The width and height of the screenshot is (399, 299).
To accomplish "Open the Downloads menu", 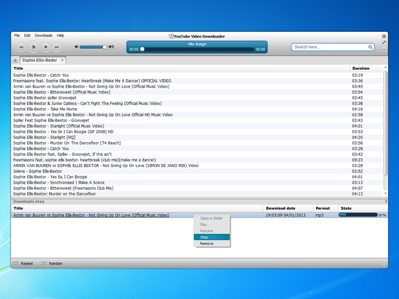I will point(43,35).
